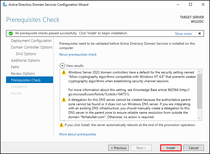This screenshot has width=210, height=154.
Task: Click the wizard app icon in title bar
Action: click(x=5, y=5)
